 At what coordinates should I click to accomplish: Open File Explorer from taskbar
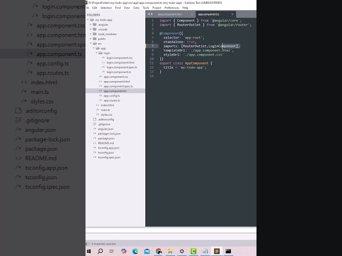click(x=170, y=251)
